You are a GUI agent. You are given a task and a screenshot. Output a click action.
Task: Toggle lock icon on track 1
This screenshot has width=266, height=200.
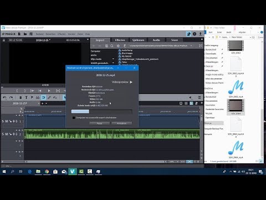tap(11, 121)
